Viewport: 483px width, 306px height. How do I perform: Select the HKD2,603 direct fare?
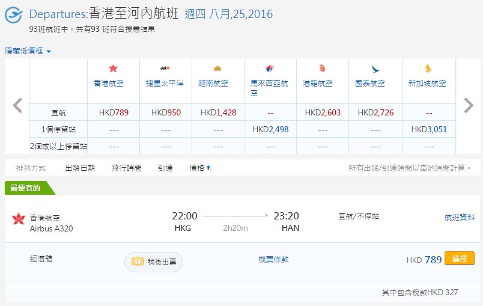pos(323,112)
